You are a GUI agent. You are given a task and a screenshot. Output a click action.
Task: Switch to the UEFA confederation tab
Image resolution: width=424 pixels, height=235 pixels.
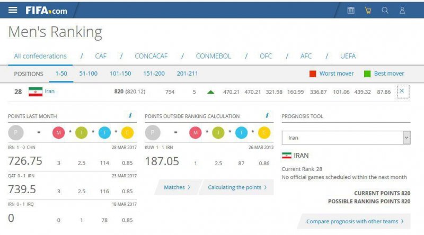tap(348, 56)
